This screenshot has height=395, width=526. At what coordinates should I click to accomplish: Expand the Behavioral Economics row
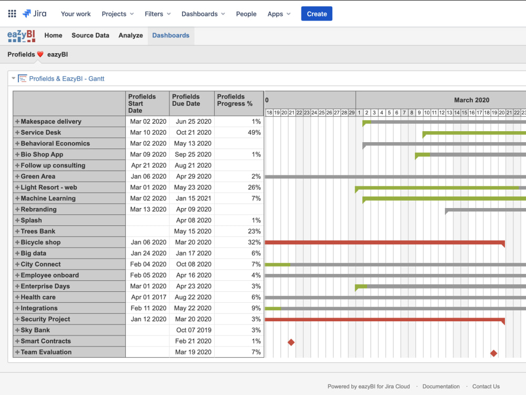coord(17,143)
